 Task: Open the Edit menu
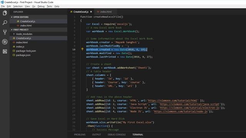[x=9, y=7]
